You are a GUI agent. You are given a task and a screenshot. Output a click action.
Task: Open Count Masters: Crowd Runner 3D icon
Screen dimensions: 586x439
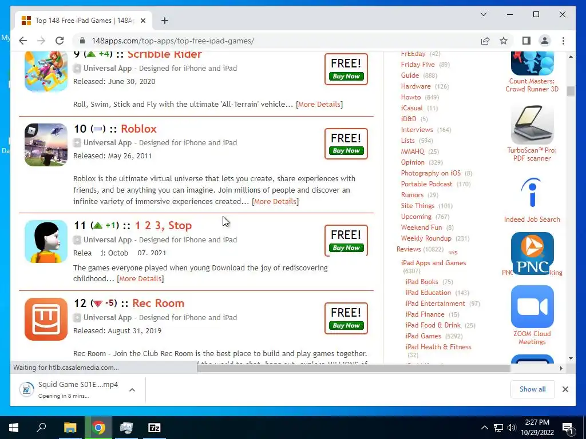[x=532, y=63]
